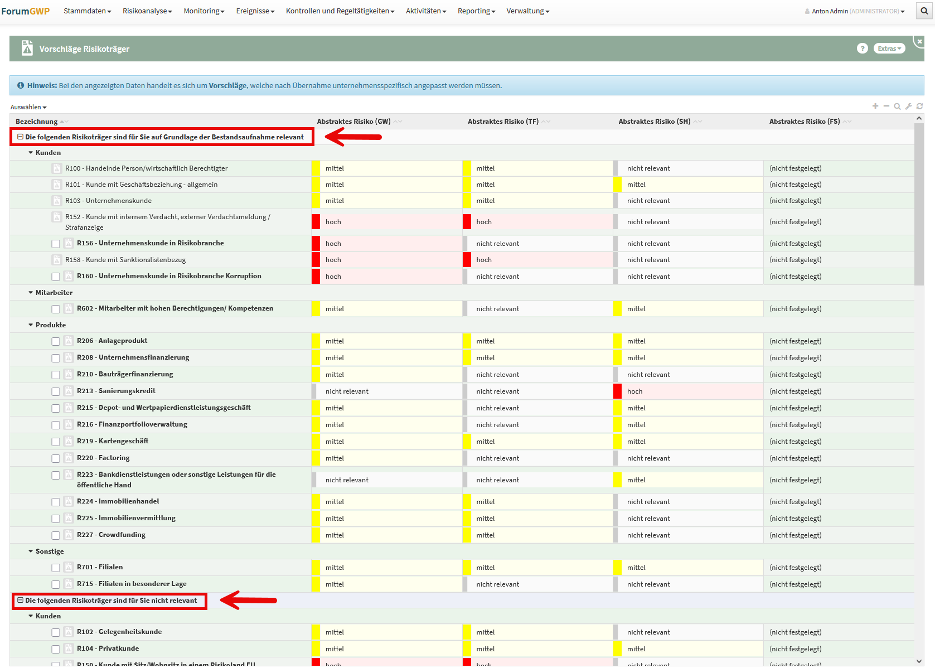Open table settings wrench icon
The width and height of the screenshot is (935, 668).
coord(908,106)
